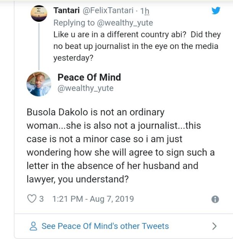The width and height of the screenshot is (233, 239).
Task: Click the thread line connecting the tweets
Action: click(39, 46)
